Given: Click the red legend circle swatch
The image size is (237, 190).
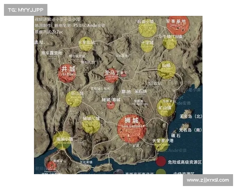Looking at the screenshot, I should coord(161,161).
